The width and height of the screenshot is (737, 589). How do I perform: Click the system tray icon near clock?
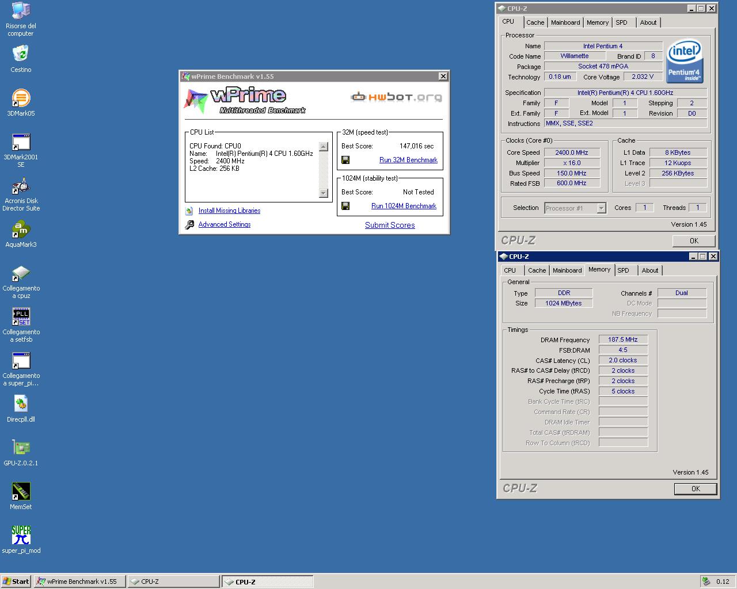[705, 581]
